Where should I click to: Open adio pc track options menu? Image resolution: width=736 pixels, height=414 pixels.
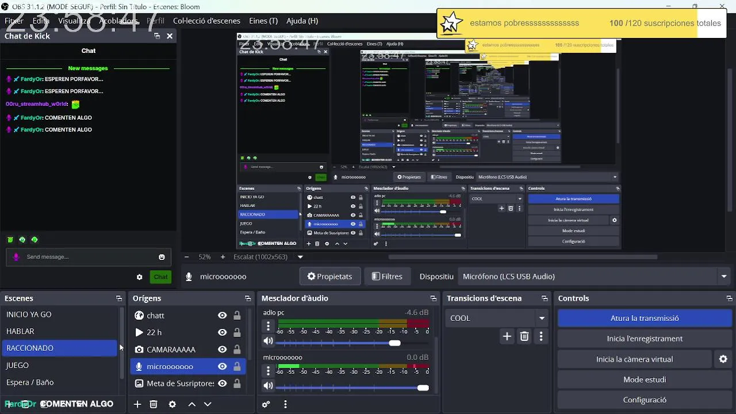coord(268,326)
